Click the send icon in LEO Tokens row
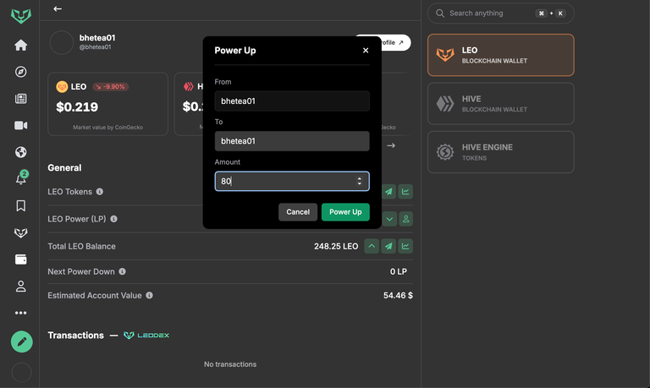650x388 pixels. coord(388,192)
